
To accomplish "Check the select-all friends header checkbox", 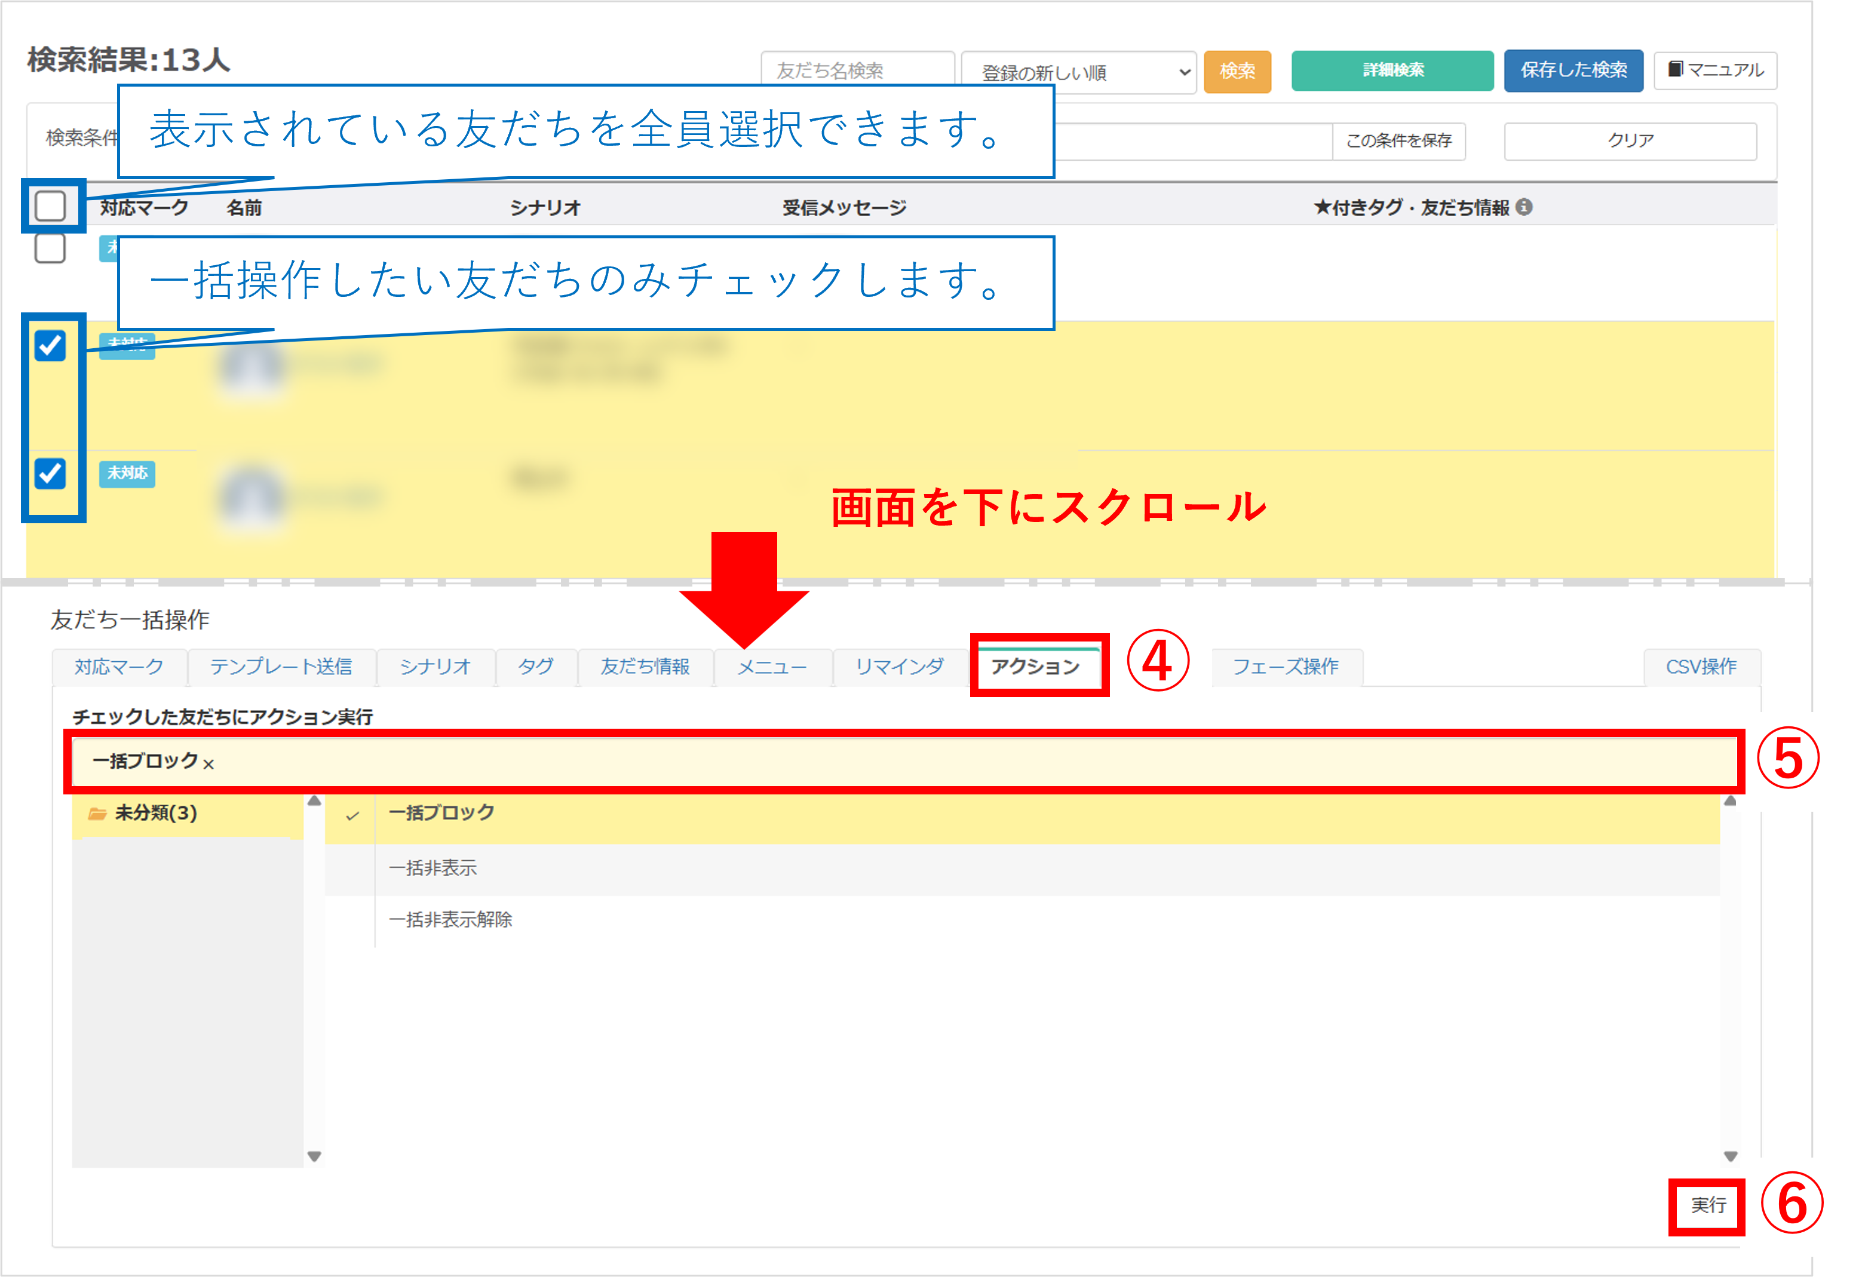I will (x=50, y=206).
